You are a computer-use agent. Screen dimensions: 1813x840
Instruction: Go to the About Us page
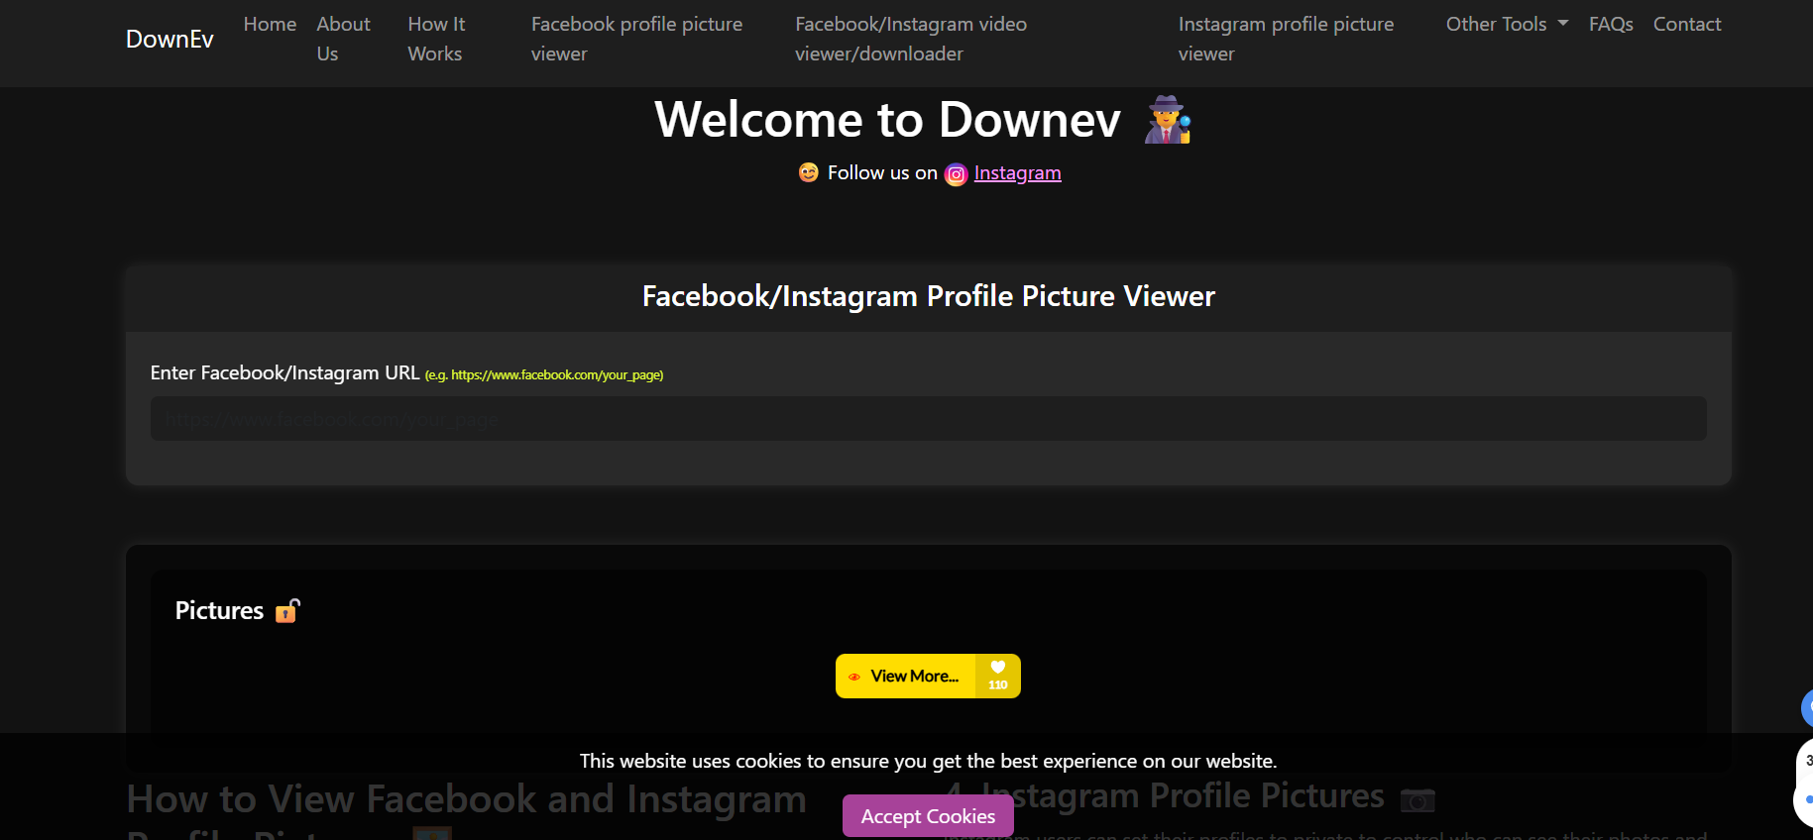pyautogui.click(x=343, y=39)
